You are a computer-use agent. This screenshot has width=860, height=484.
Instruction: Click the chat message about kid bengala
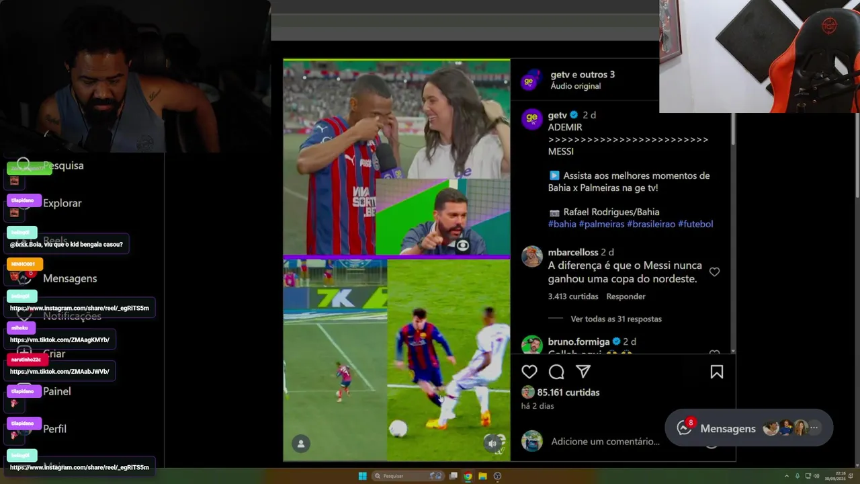click(67, 244)
